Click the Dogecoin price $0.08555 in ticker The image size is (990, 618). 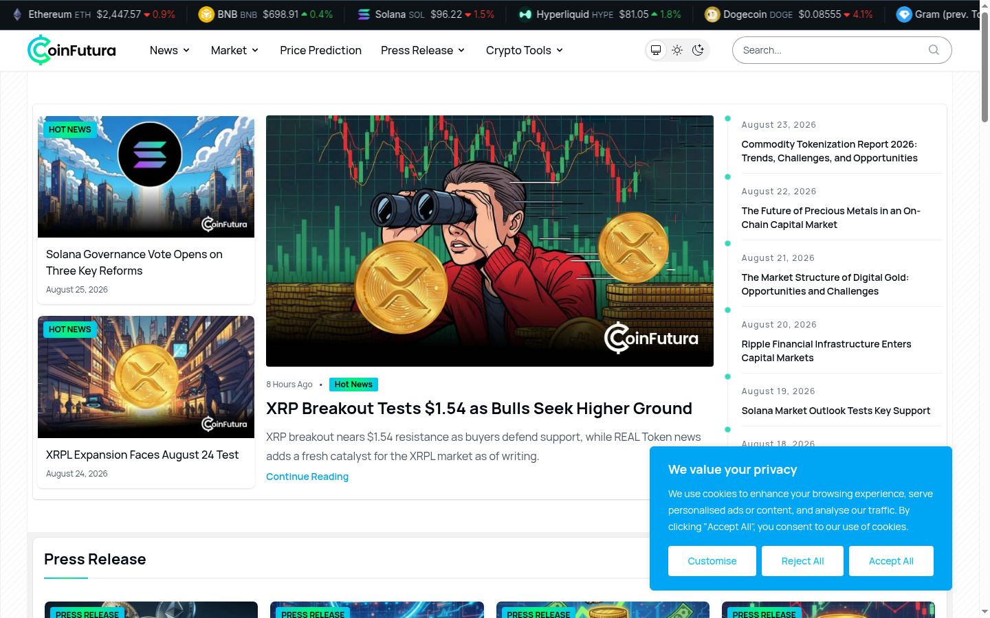point(819,14)
